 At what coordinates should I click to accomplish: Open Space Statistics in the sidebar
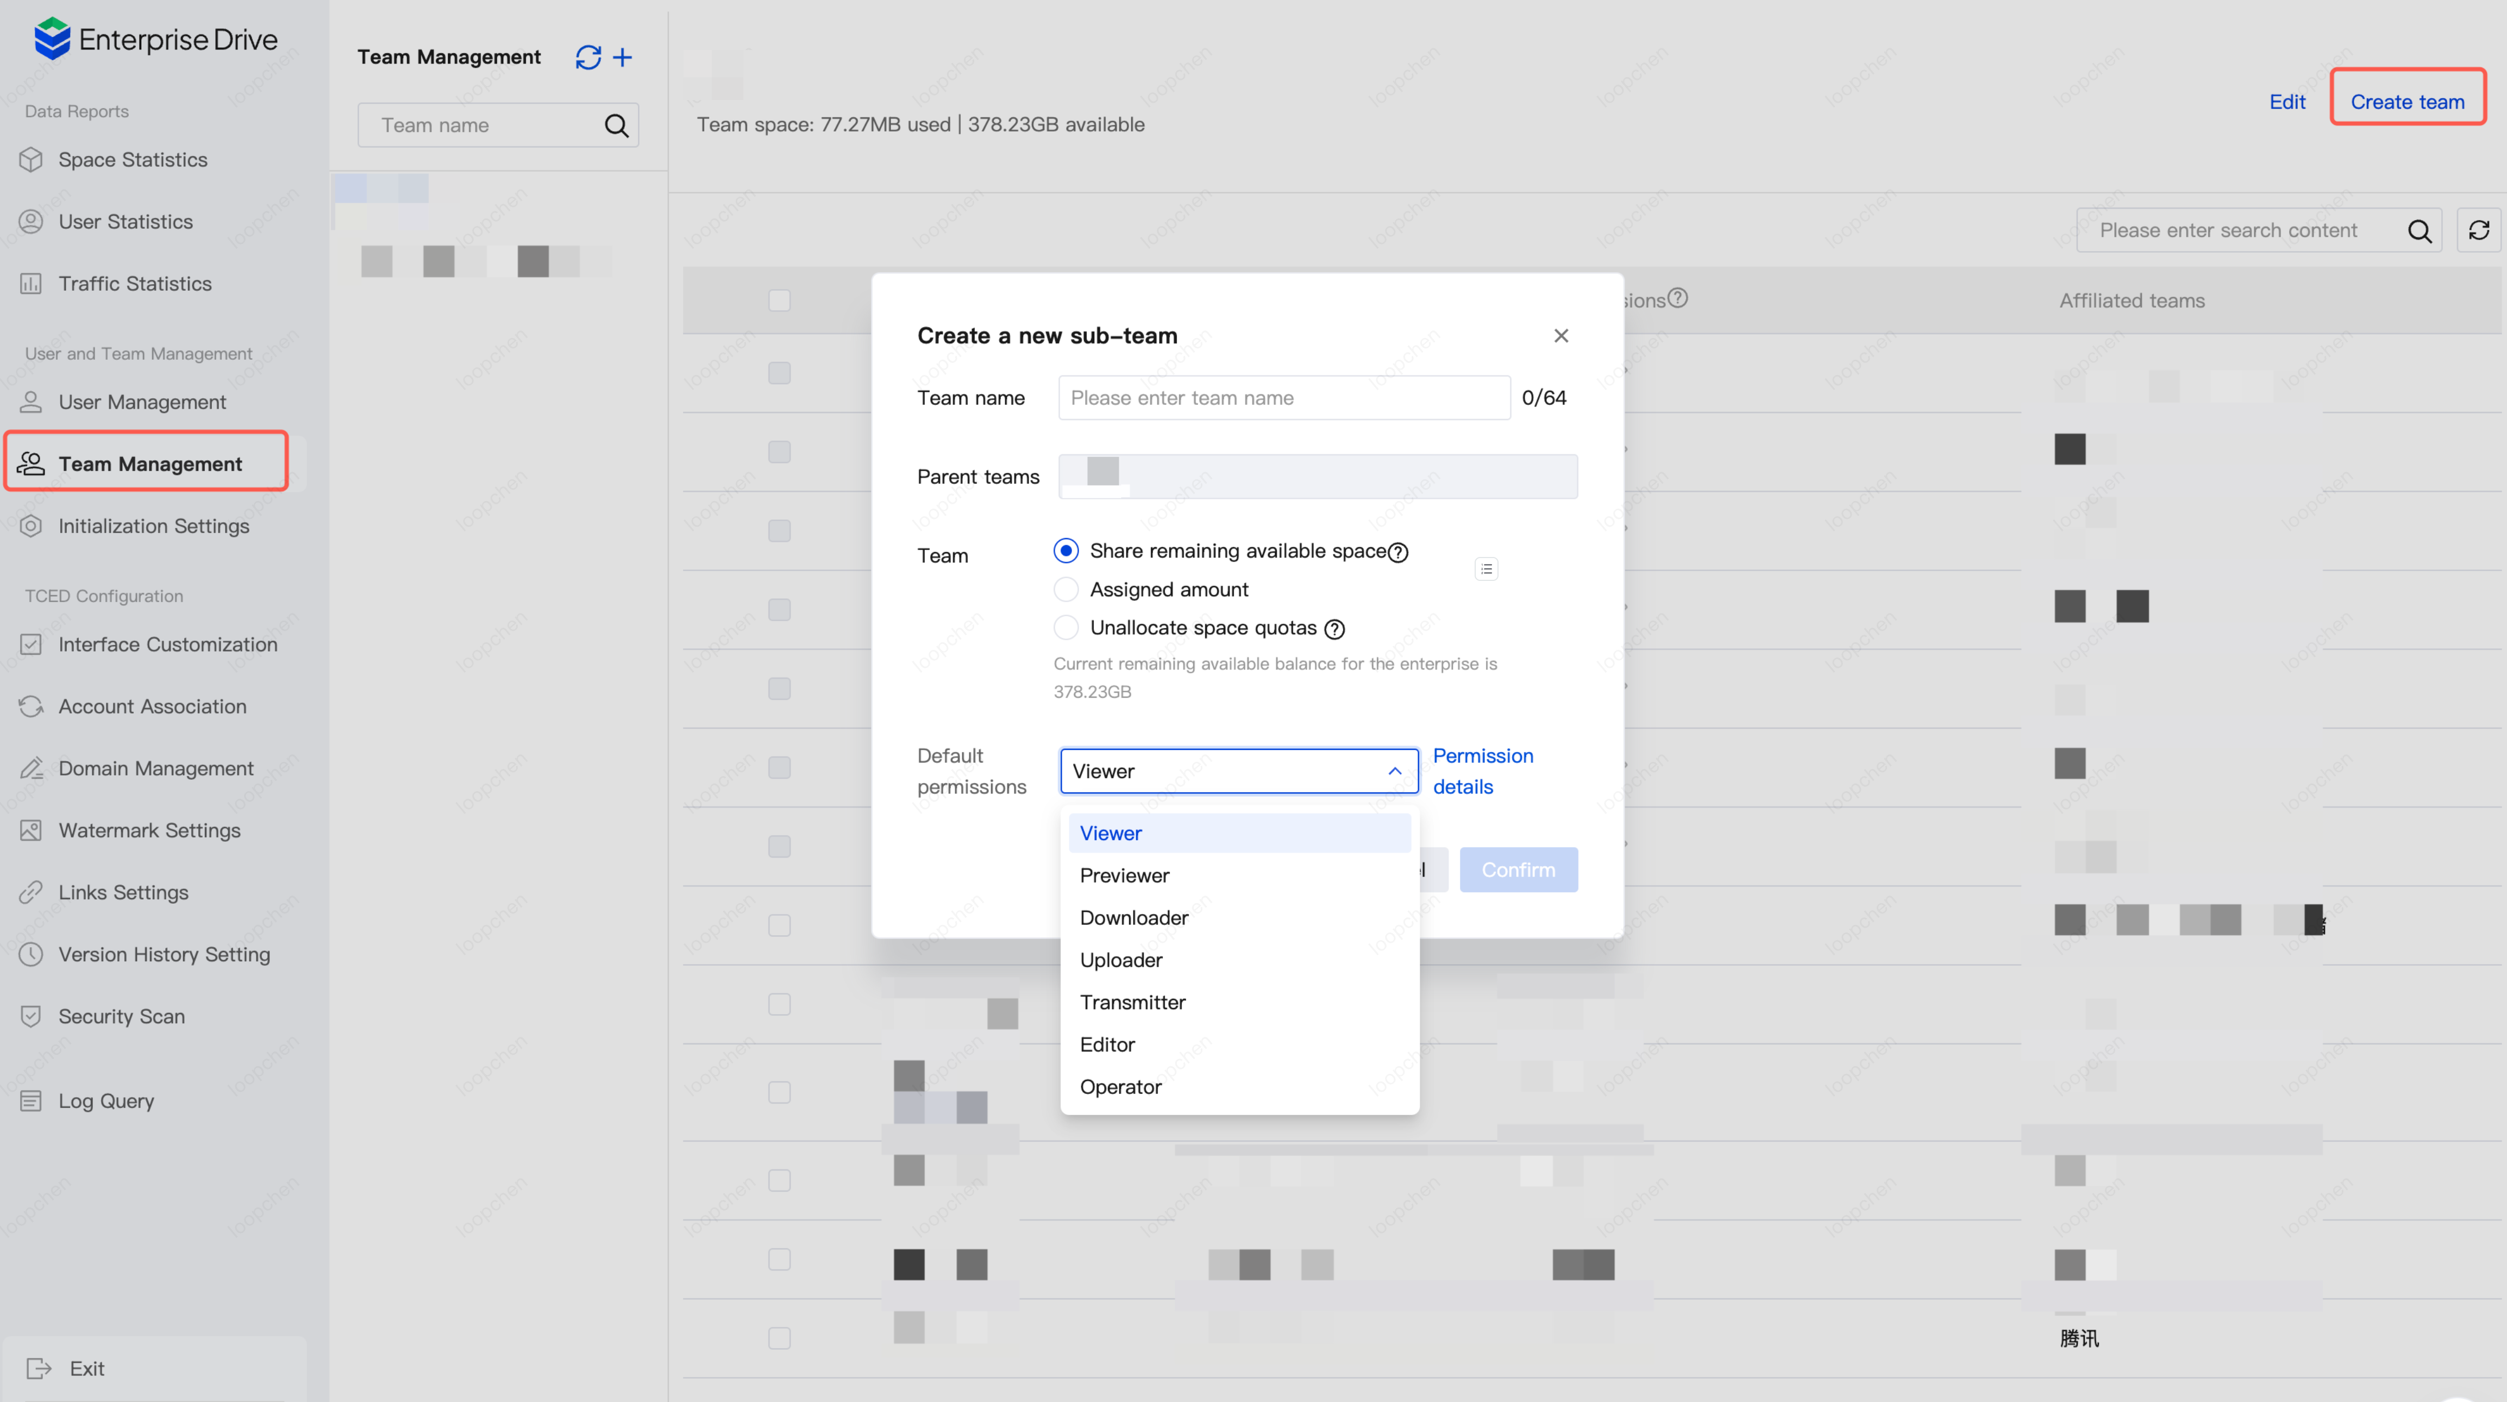coord(133,160)
